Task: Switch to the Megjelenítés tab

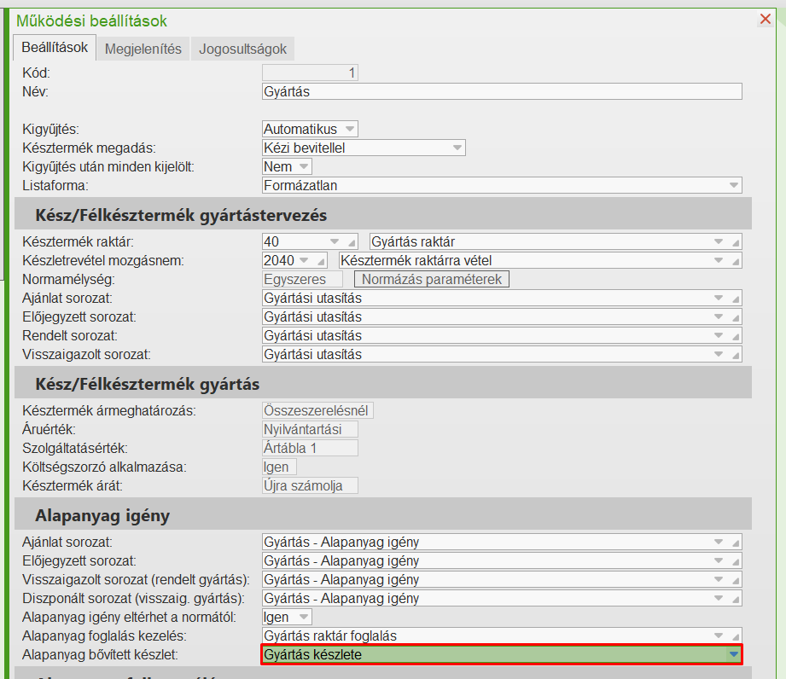Action: tap(143, 49)
